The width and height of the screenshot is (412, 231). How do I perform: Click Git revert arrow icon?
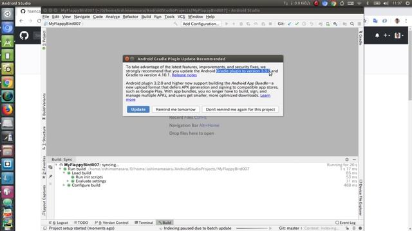pyautogui.click(x=312, y=24)
